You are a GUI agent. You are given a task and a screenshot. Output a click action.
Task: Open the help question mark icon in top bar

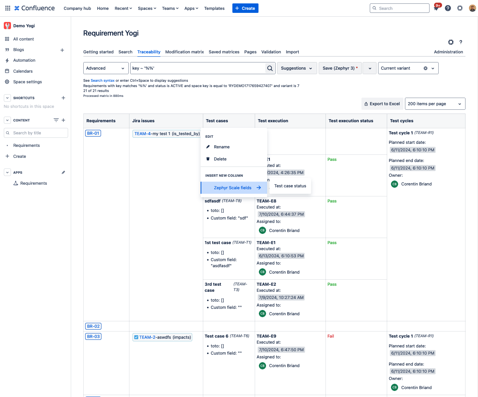pos(448,8)
